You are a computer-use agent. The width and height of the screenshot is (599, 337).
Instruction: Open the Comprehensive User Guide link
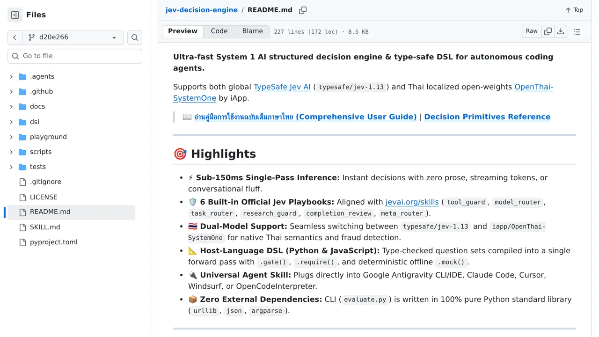click(x=305, y=117)
